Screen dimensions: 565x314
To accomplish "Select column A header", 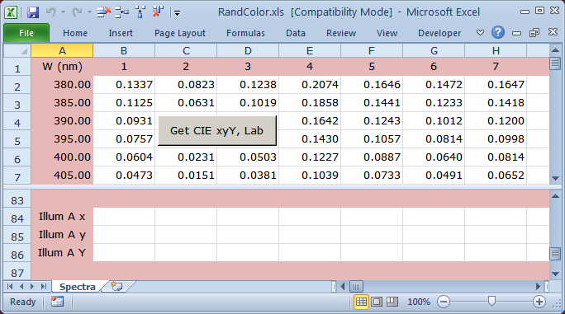I will pyautogui.click(x=62, y=51).
